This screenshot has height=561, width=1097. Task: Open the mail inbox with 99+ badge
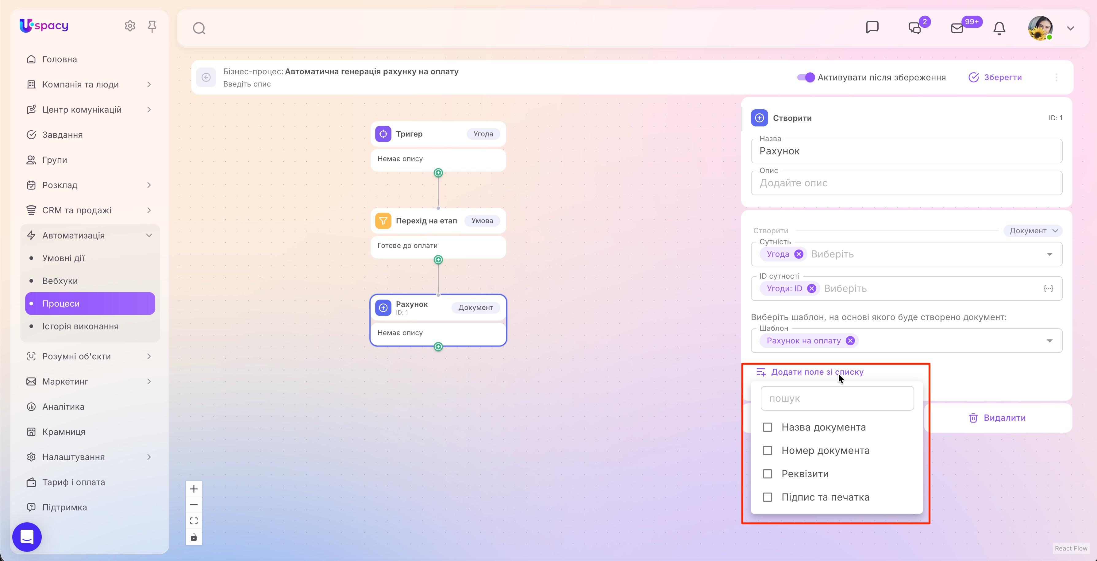point(957,28)
